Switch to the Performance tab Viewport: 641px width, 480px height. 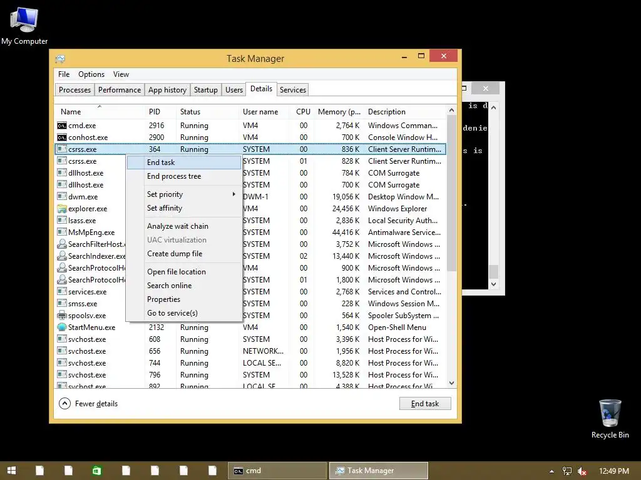tap(120, 90)
